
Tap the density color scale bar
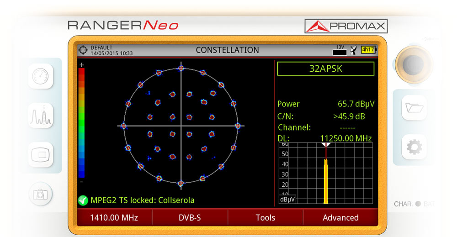tap(81, 123)
